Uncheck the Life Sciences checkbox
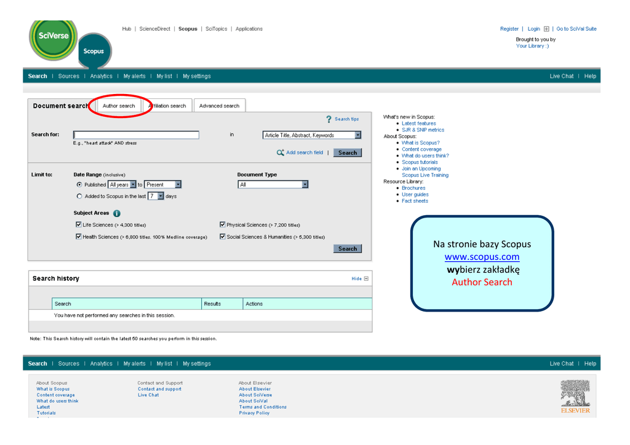The image size is (630, 445). point(78,225)
